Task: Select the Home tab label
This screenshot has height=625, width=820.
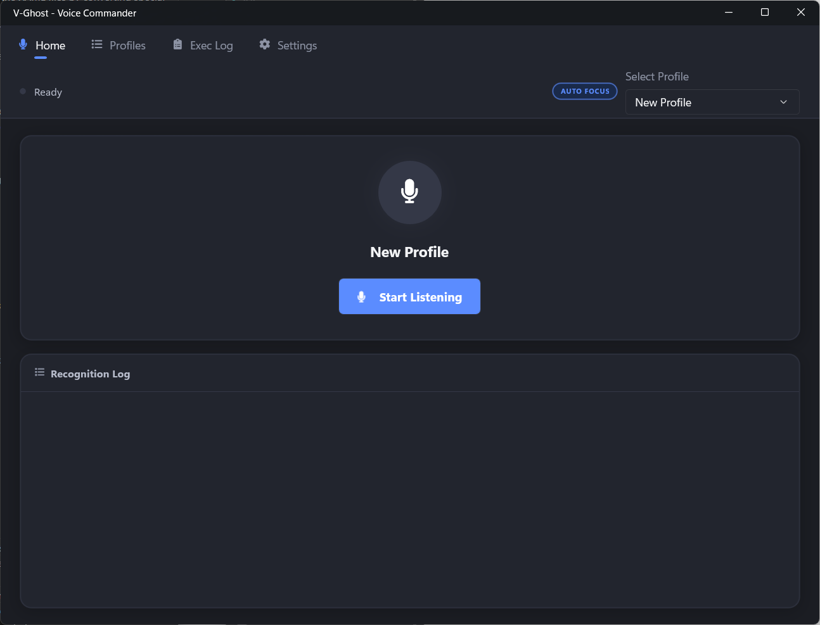Action: click(50, 46)
